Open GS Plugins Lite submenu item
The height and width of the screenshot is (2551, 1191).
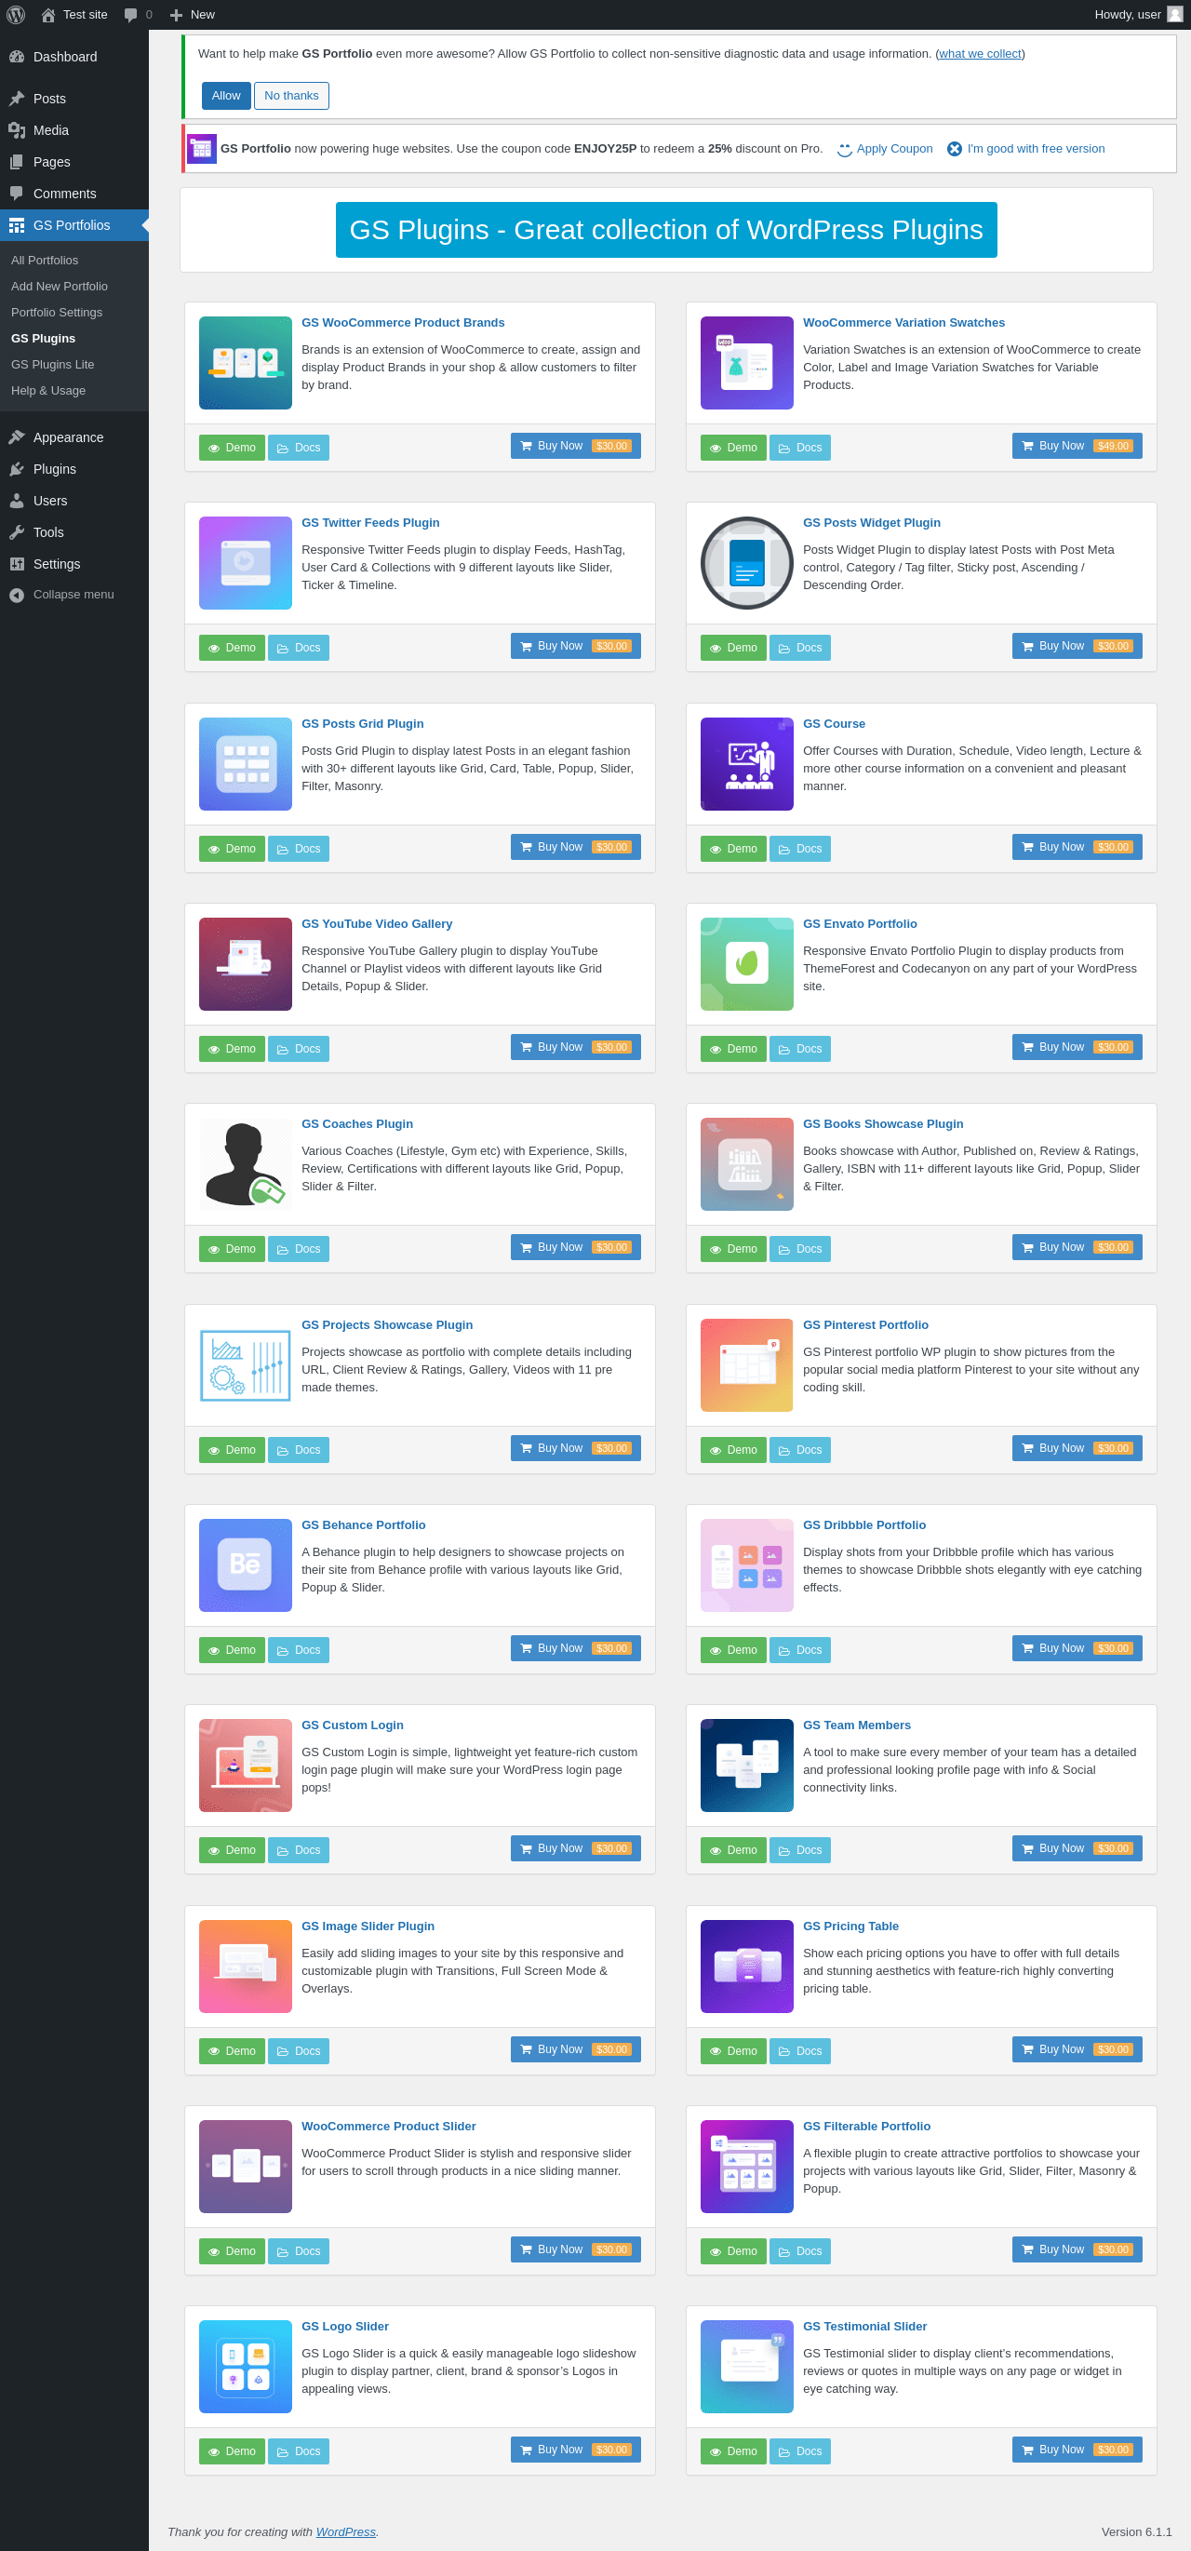(x=52, y=364)
